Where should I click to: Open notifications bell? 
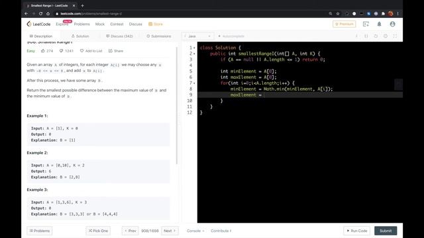pos(379,24)
